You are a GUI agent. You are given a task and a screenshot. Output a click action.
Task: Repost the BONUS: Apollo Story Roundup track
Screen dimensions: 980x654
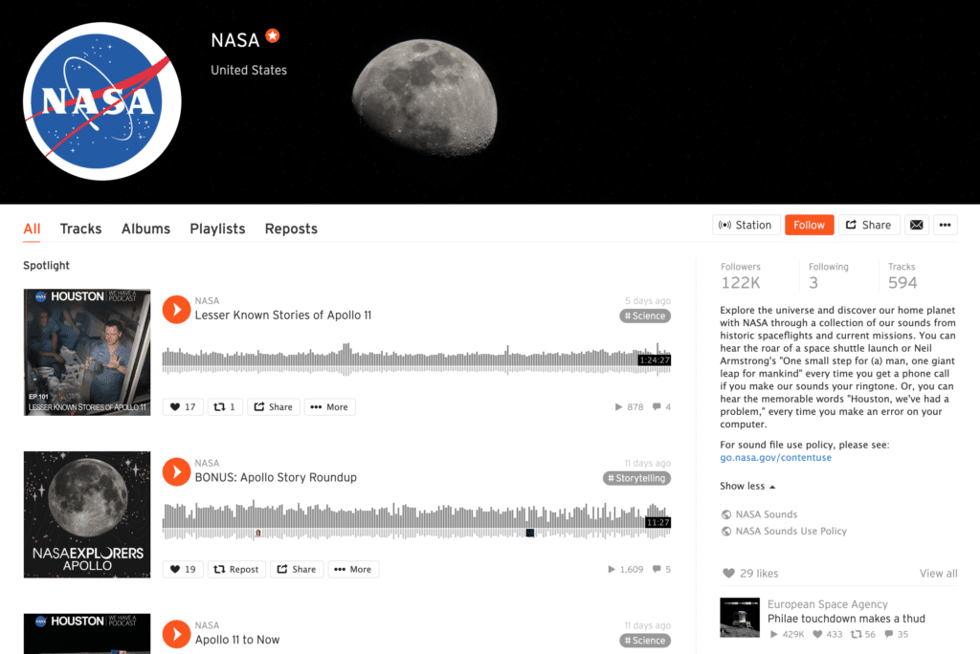click(x=236, y=569)
